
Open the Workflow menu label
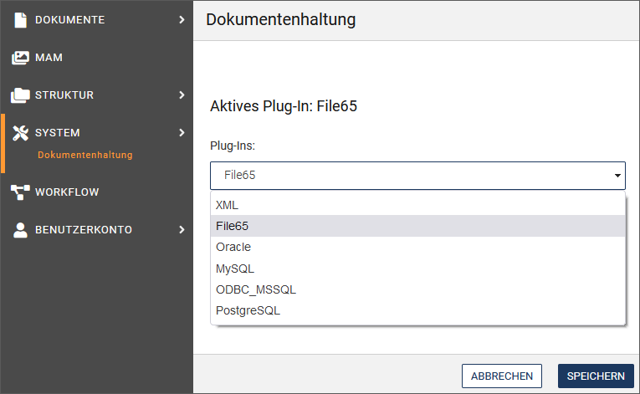click(x=67, y=192)
